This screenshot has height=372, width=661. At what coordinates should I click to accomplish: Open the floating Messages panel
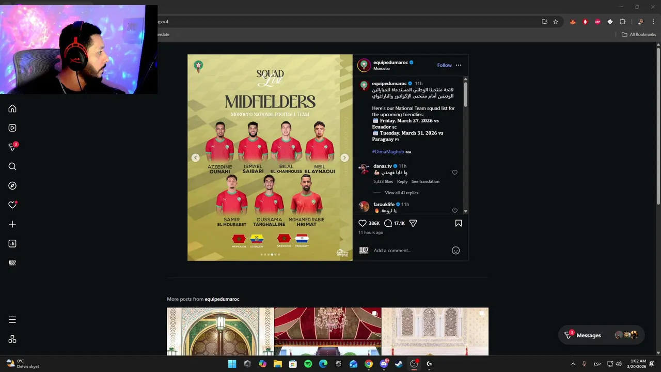click(601, 335)
